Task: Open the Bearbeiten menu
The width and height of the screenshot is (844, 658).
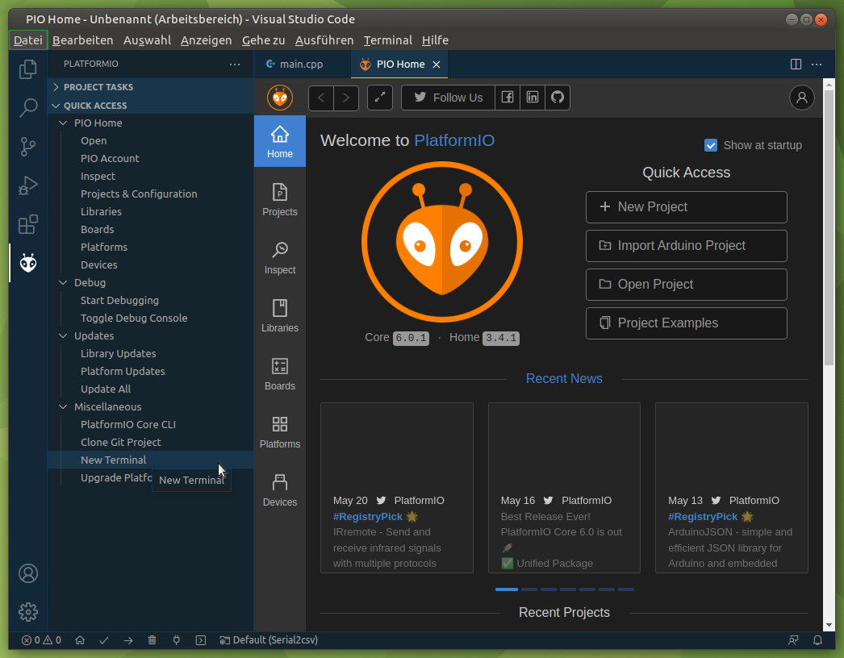Action: 83,40
